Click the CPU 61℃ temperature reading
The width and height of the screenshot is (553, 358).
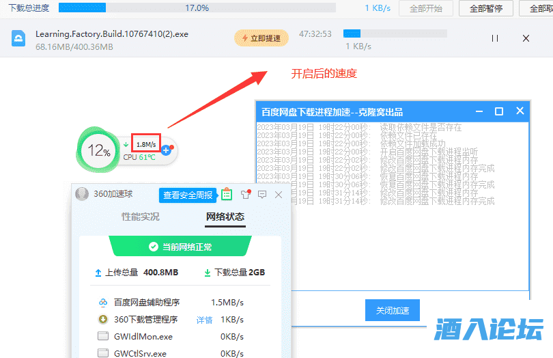click(139, 157)
